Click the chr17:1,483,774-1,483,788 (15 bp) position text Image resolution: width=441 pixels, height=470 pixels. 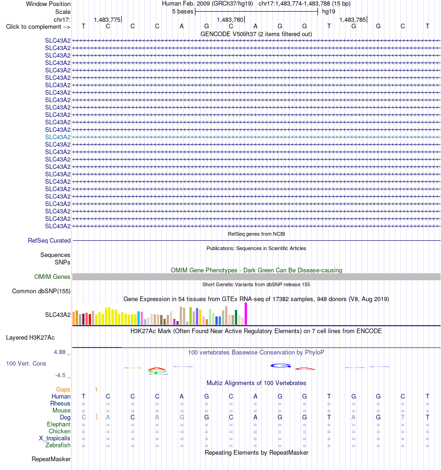[x=305, y=4]
